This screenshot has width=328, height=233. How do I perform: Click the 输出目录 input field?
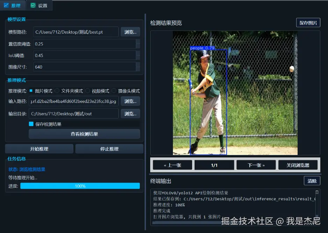(x=74, y=114)
